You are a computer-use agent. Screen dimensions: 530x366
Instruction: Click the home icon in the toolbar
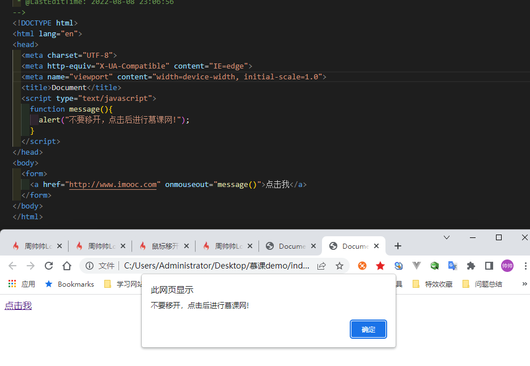(x=66, y=265)
